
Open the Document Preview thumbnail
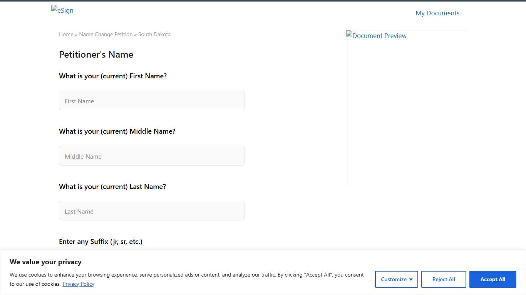click(x=406, y=108)
